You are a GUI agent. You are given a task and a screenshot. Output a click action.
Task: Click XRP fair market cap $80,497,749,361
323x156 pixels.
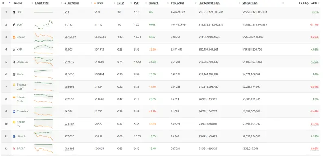tap(208, 50)
